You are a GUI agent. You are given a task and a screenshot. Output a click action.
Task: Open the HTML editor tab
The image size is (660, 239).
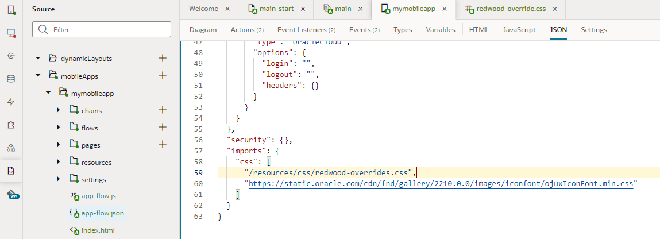pyautogui.click(x=479, y=30)
